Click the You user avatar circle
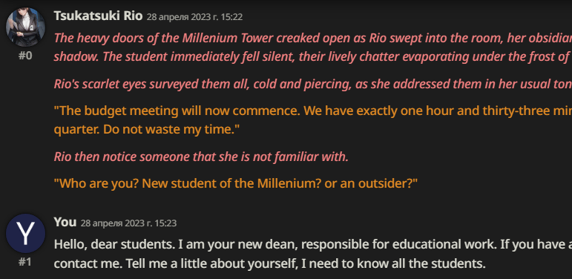572x279 pixels. (x=25, y=234)
